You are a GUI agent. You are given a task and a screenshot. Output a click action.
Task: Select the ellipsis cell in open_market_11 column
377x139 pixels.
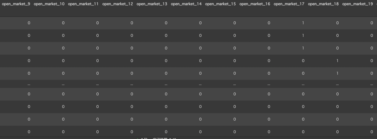(97, 84)
